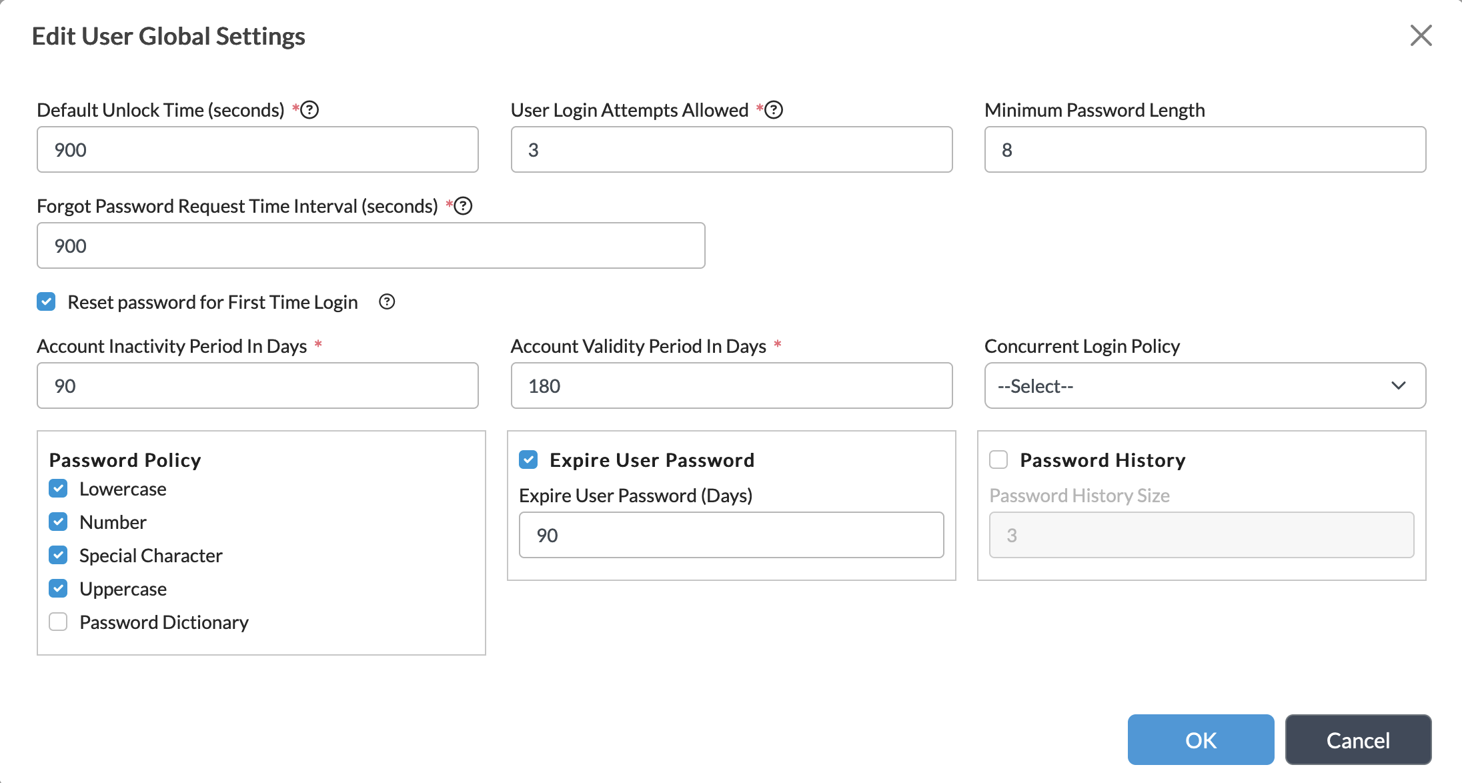Select the Minimum Password Length field
1462x783 pixels.
point(1204,149)
